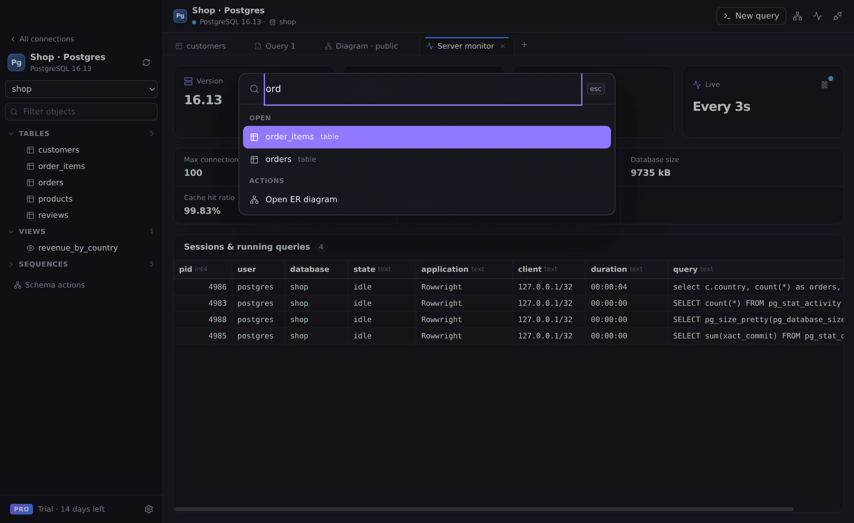The width and height of the screenshot is (854, 523).
Task: Switch to Diagram · public tab
Action: point(361,46)
